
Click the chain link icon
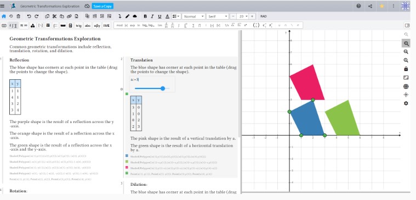point(69,16)
